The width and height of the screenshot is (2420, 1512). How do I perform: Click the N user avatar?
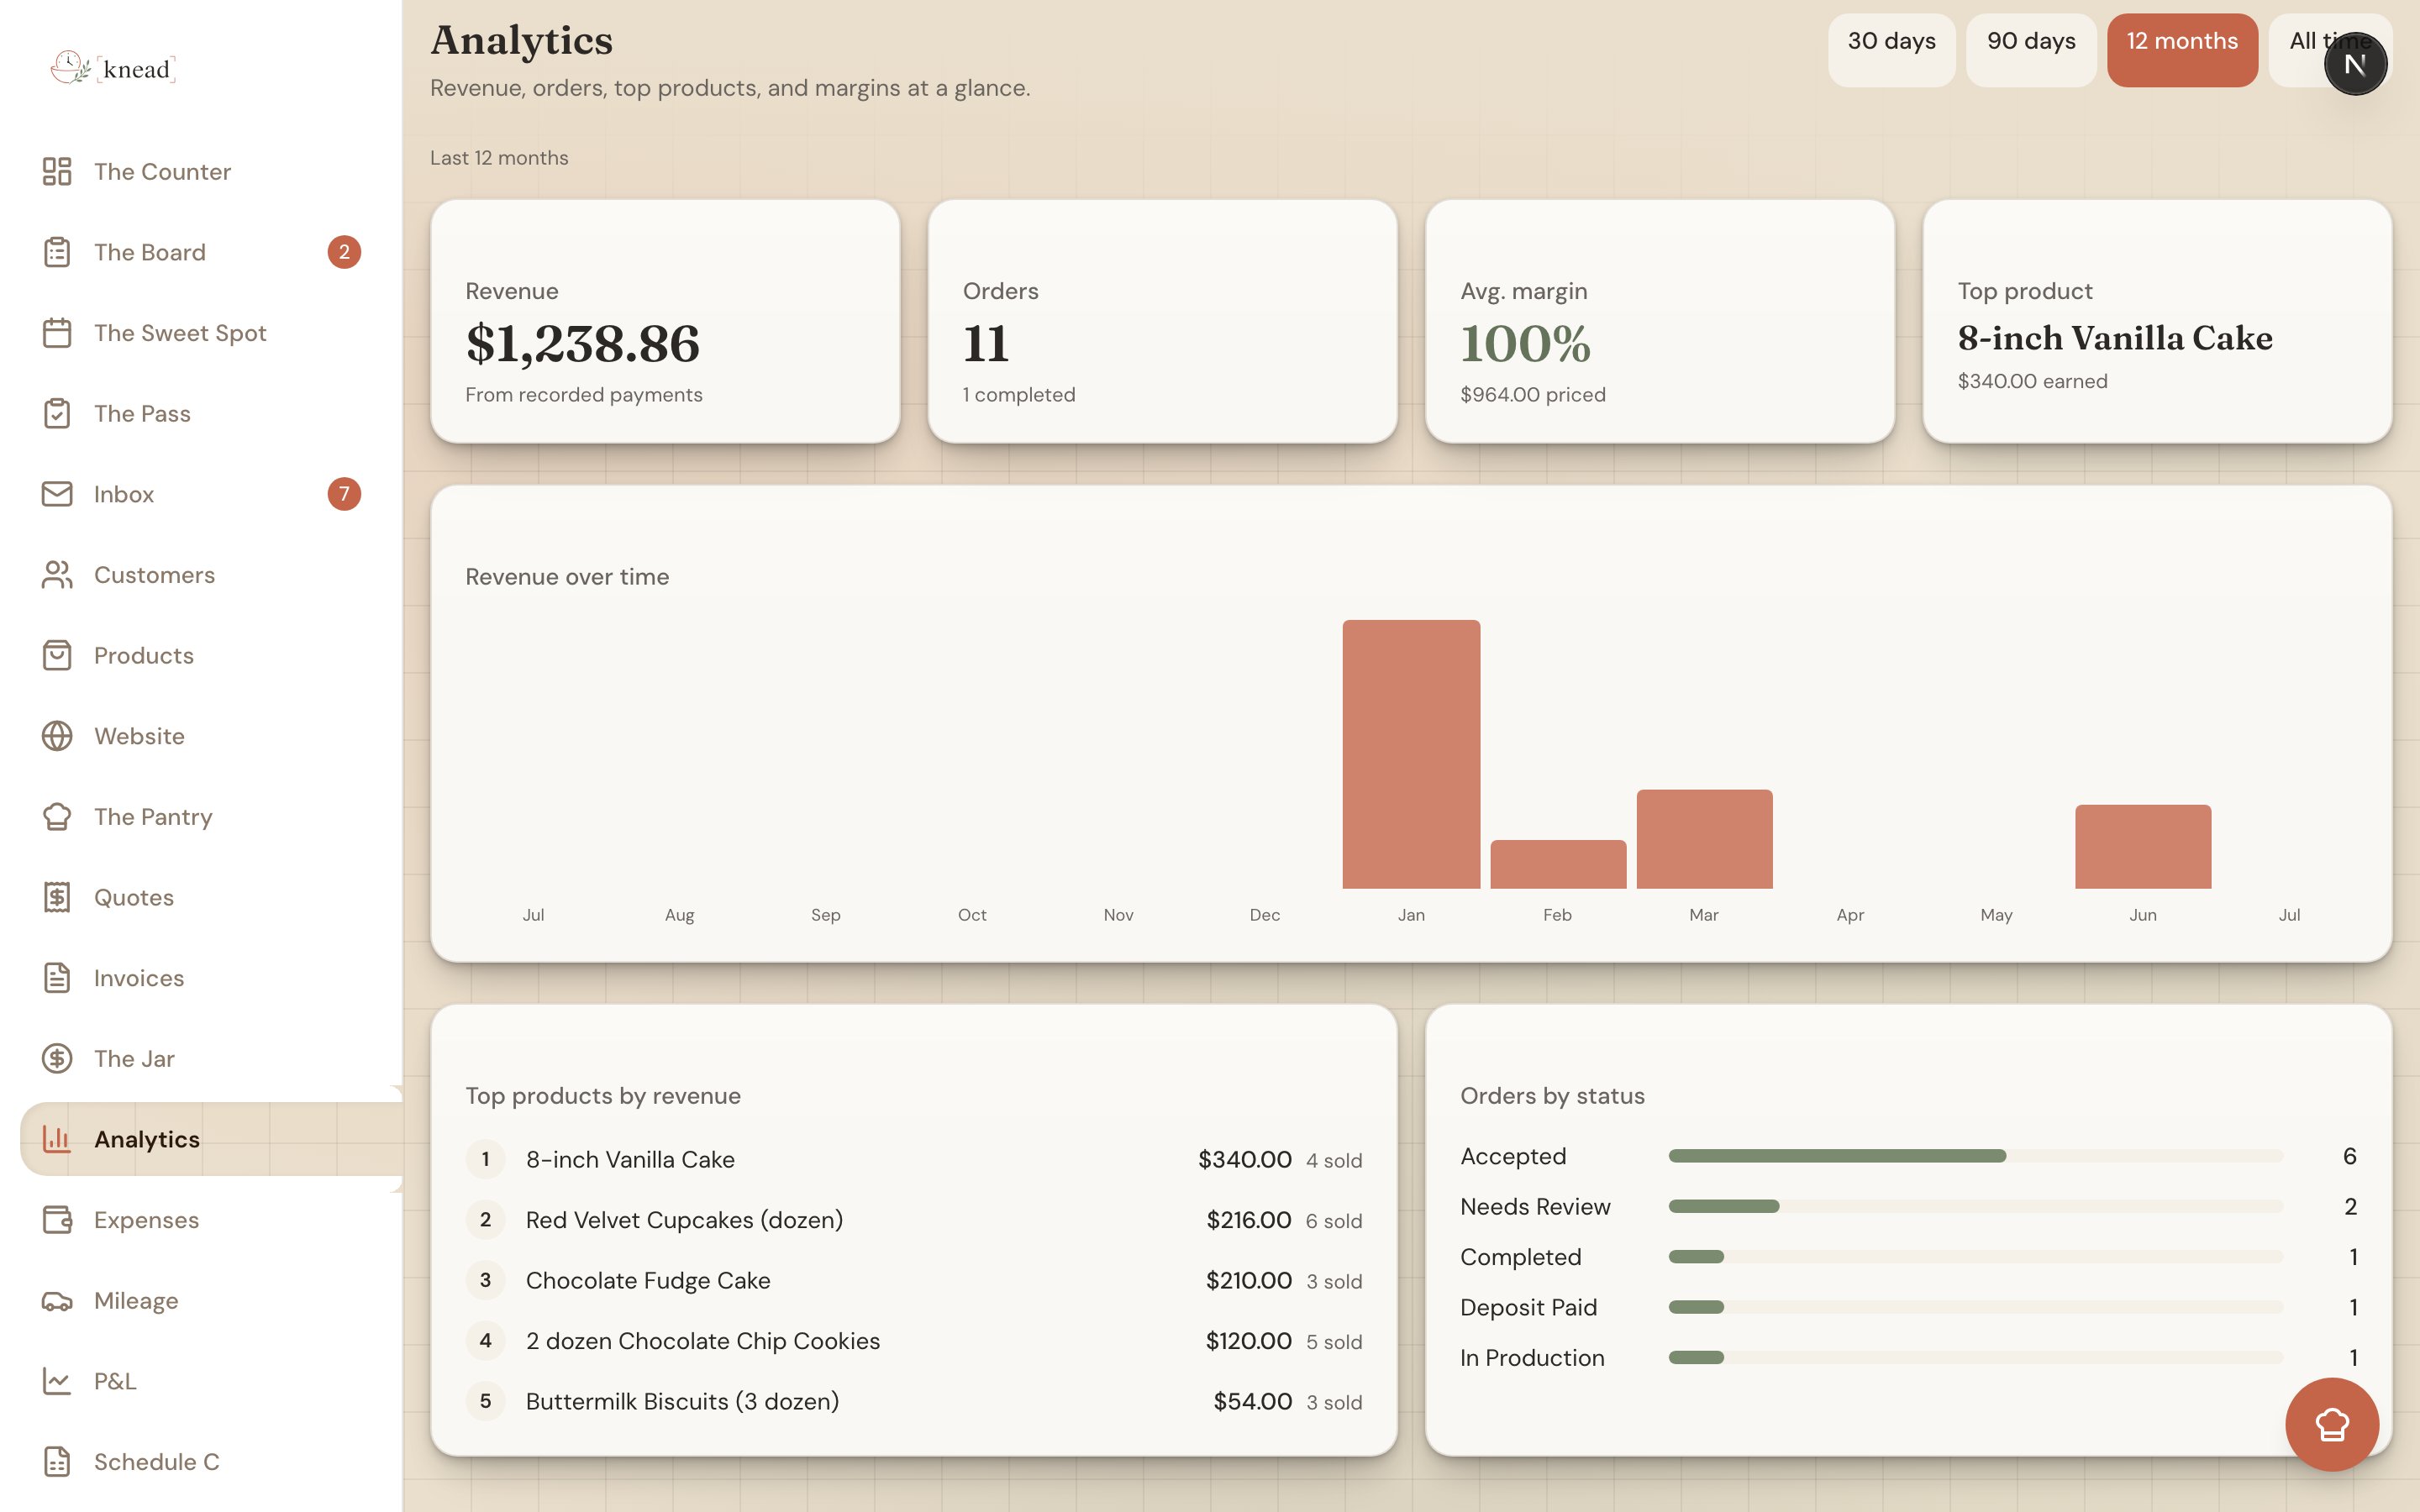2355,64
